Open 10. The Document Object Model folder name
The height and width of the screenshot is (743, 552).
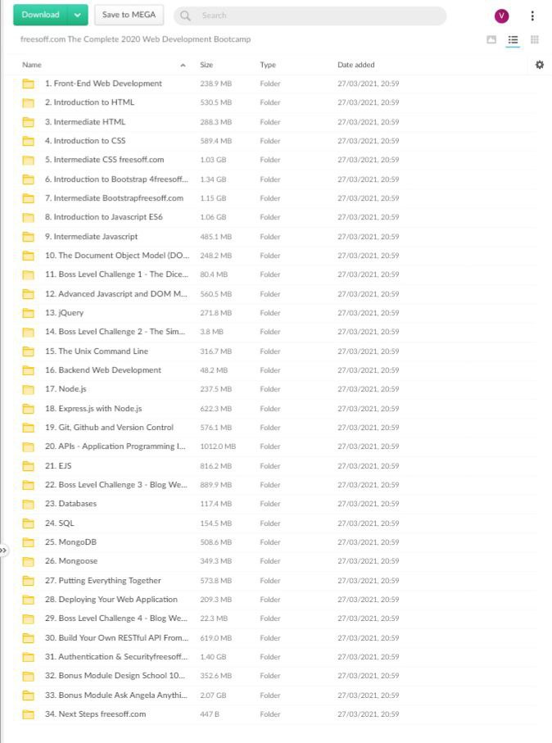pos(117,256)
